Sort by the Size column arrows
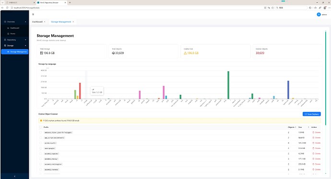331x179 pixels. pyautogui.click(x=308, y=127)
